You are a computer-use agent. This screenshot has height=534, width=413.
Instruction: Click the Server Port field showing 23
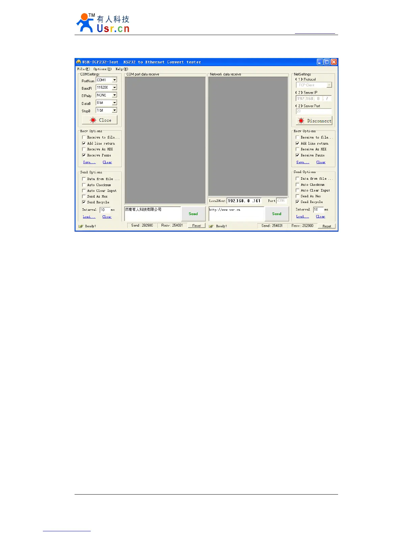(314, 111)
